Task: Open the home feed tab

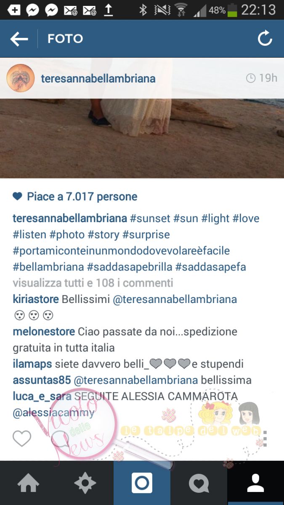Action: point(28,483)
